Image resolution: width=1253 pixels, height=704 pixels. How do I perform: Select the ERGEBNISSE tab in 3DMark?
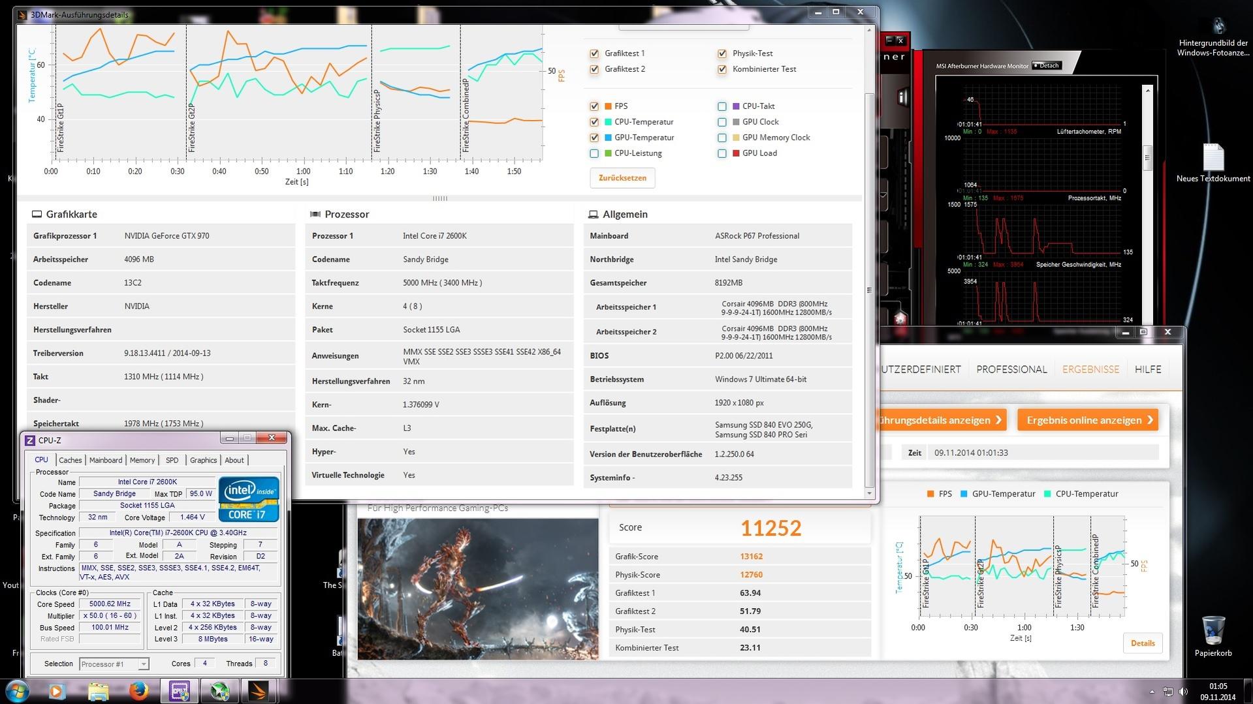pyautogui.click(x=1090, y=369)
